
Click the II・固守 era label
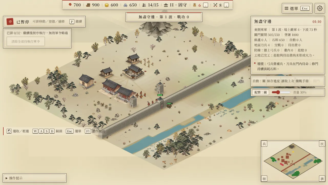[x=178, y=5]
